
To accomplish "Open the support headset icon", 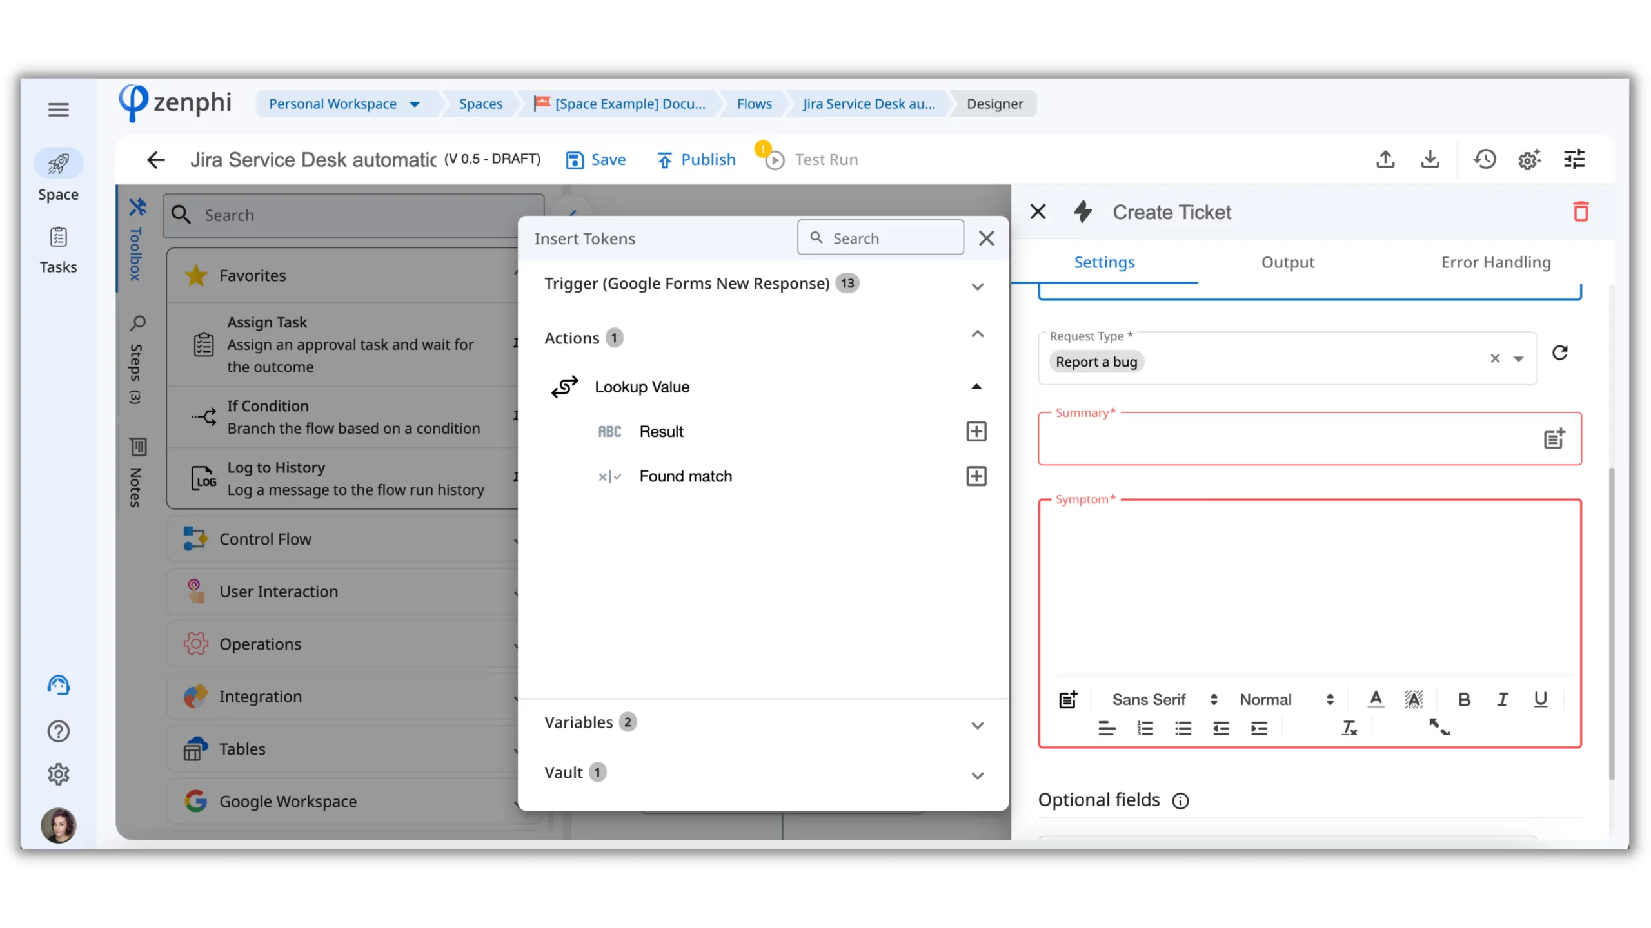I will (x=58, y=685).
